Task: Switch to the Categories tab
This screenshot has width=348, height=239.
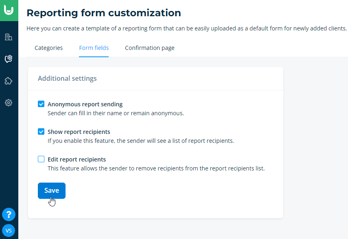Action: 48,48
